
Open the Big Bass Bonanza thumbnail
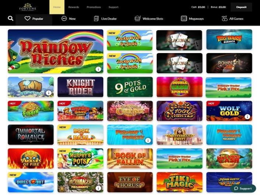[x=229, y=39]
